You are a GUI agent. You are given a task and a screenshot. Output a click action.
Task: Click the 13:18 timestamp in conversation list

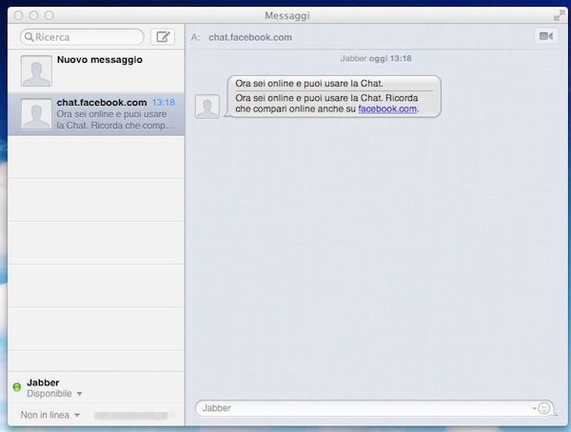pos(164,103)
